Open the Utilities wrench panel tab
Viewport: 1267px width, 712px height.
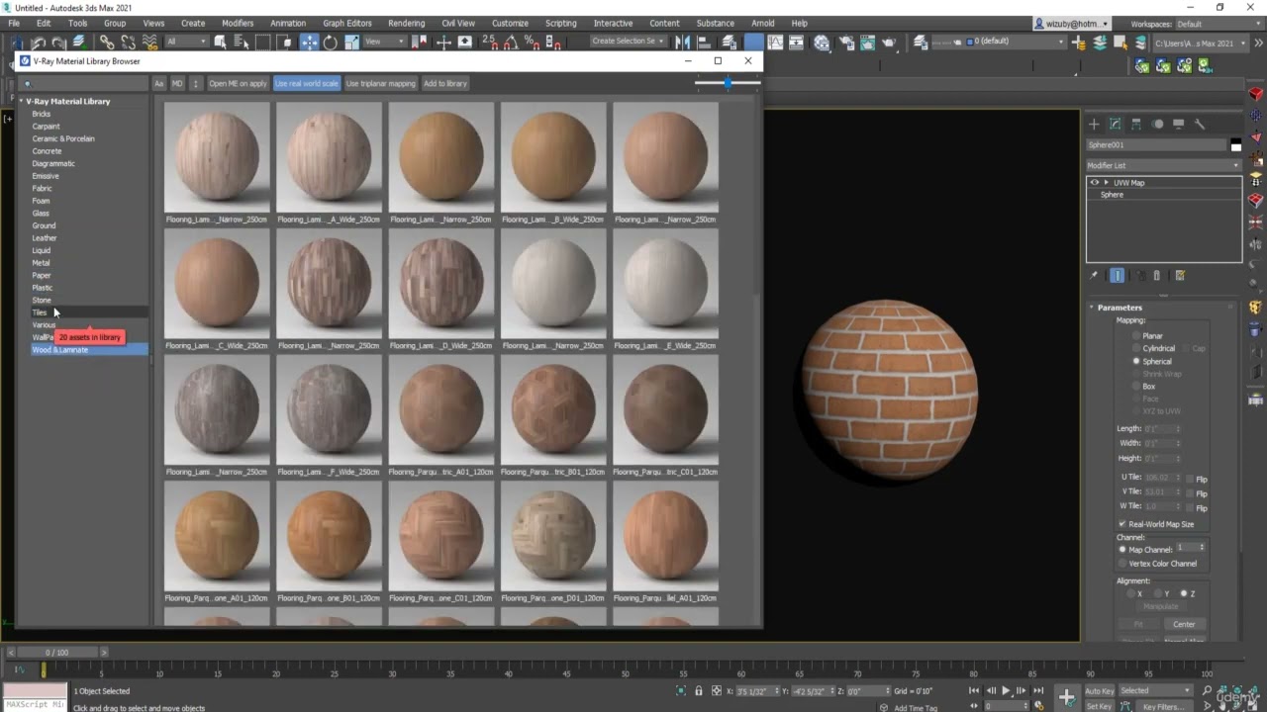pos(1200,124)
